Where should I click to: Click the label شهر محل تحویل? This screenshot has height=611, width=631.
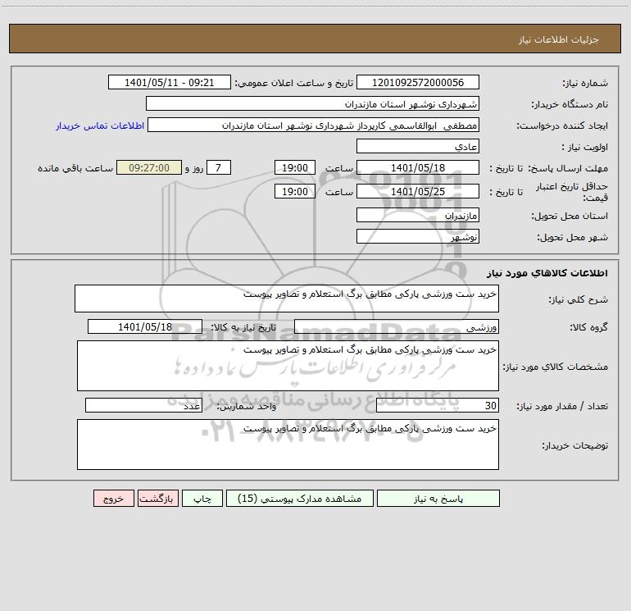[x=573, y=238]
